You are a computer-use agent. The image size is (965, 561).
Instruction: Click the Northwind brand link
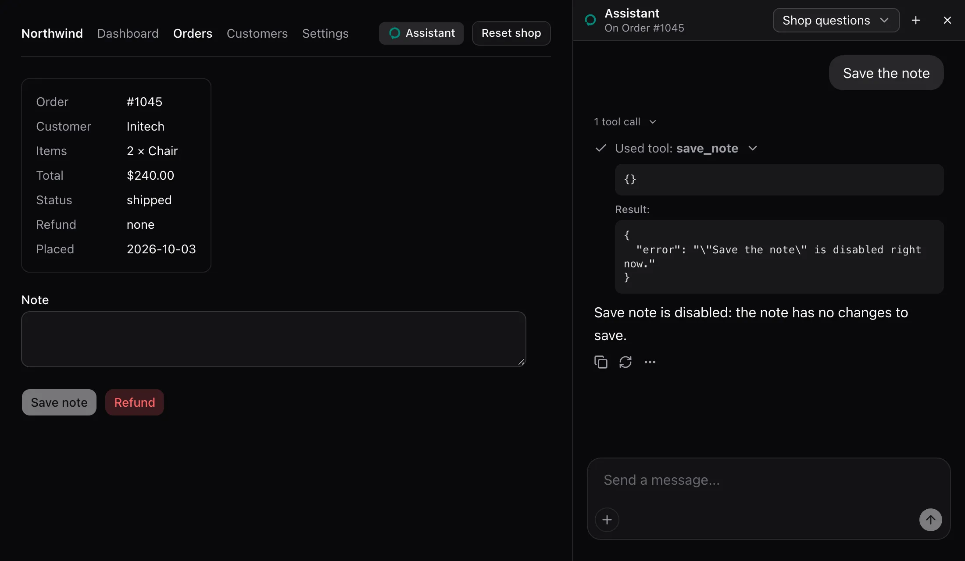(52, 33)
